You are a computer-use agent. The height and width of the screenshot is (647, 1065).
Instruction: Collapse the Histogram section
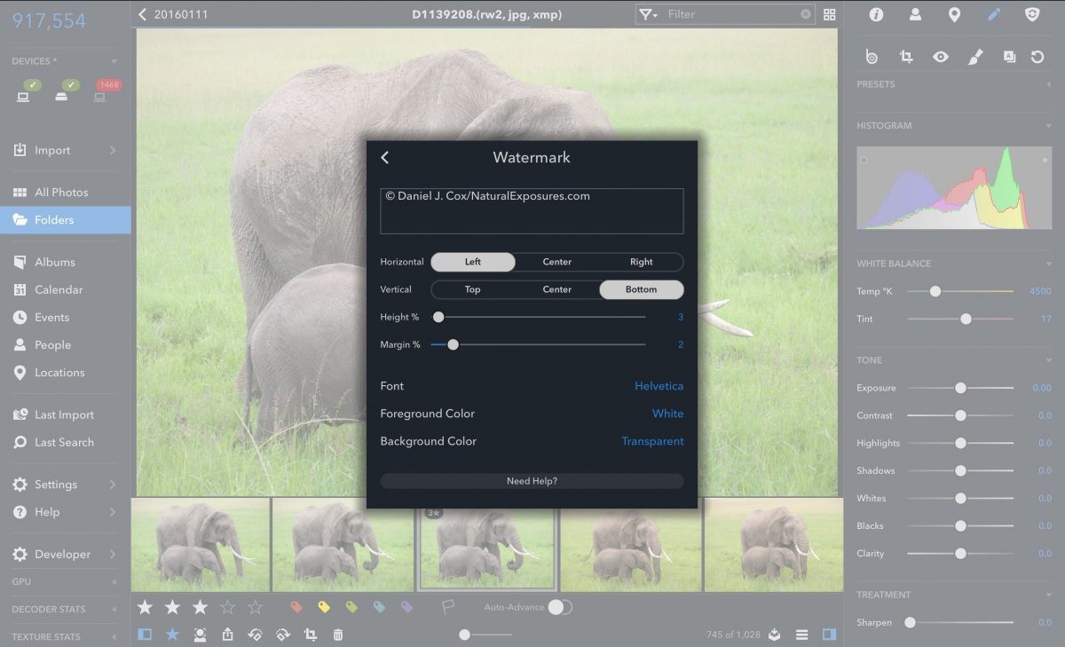pyautogui.click(x=1048, y=126)
